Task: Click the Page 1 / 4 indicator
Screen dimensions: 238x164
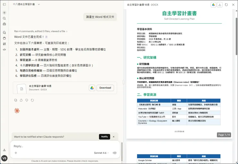Action: pyautogui.click(x=224, y=135)
